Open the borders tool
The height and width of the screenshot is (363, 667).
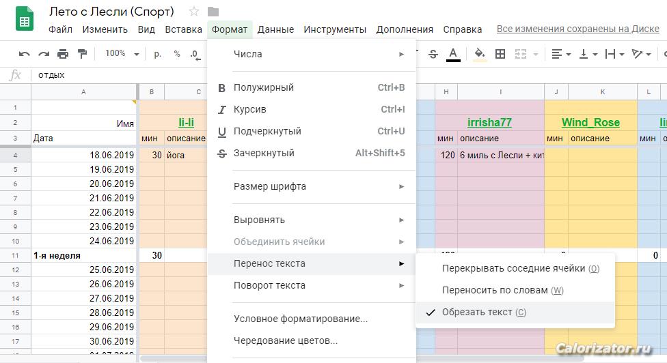click(x=500, y=54)
